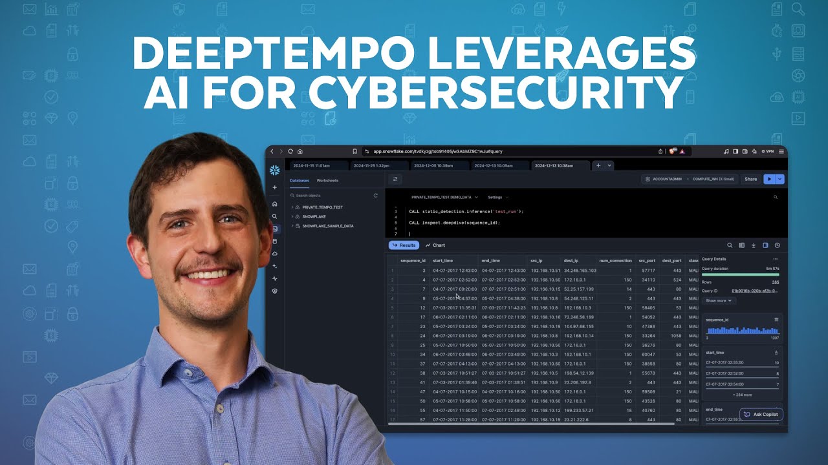The image size is (828, 465).
Task: Open PRIVATE_TEMPO_TEST.DEMO_DATA context dropdown
Action: click(x=444, y=197)
